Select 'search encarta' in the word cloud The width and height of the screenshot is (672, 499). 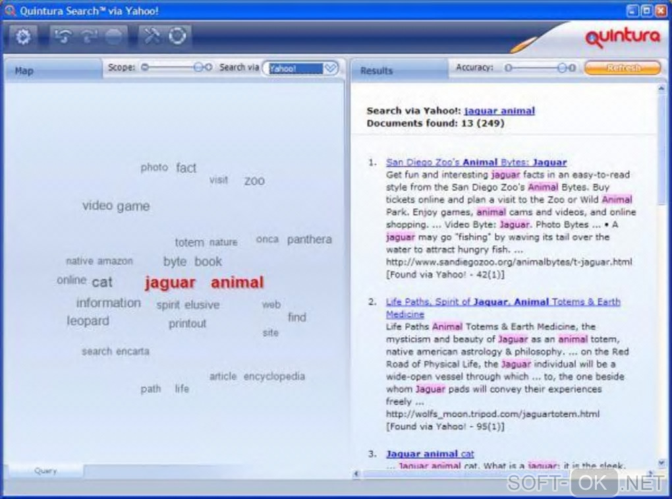tap(116, 351)
